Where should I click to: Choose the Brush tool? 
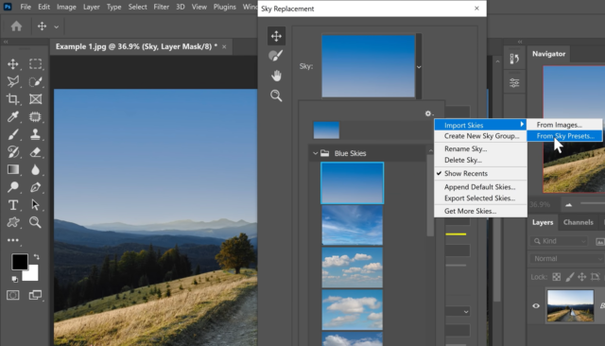point(12,134)
